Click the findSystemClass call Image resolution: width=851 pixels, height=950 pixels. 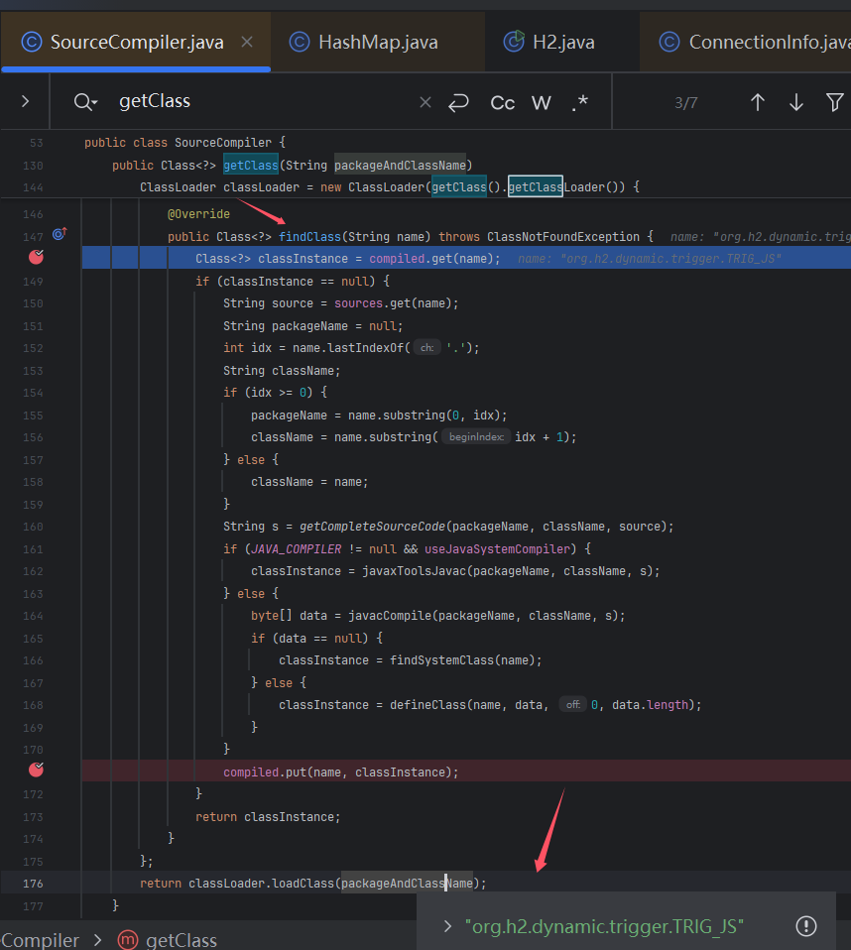(442, 659)
